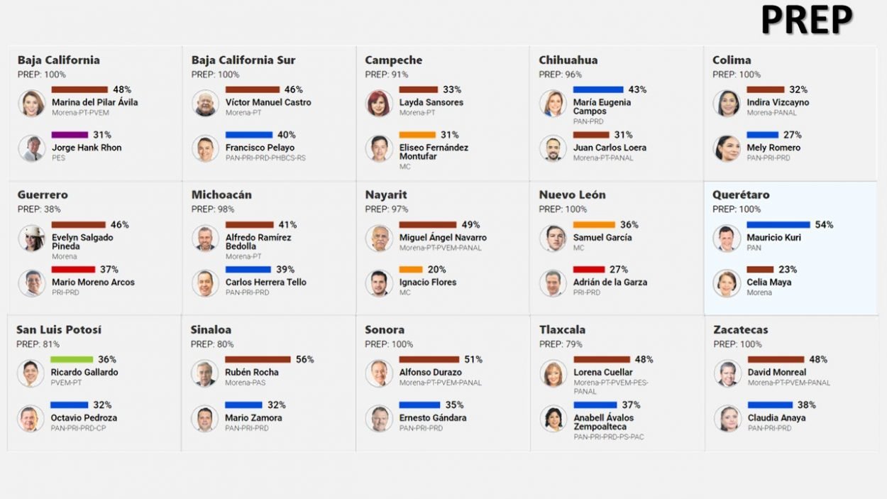Click the name Indira Vizcayno

coord(778,102)
